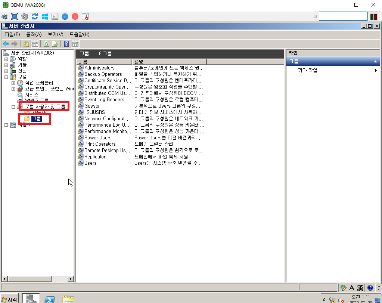Screen dimensions: 382x303
Task: Click tree pane scrollbar right arrow
Action: tap(71, 279)
